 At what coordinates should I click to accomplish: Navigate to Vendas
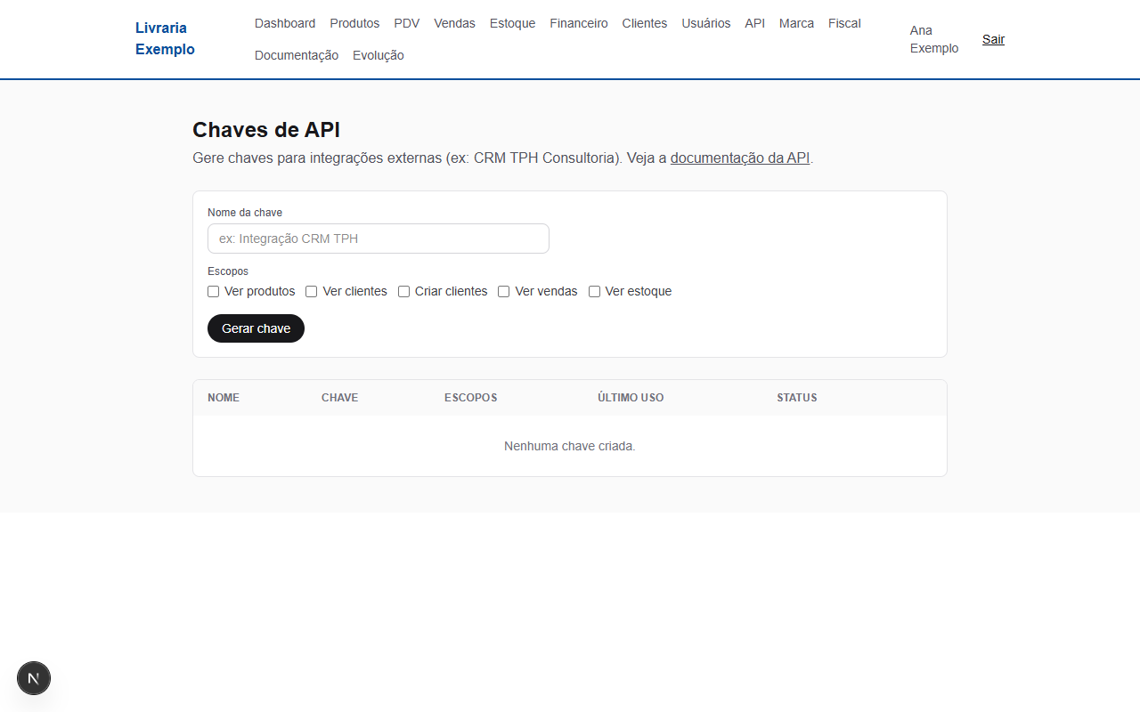pyautogui.click(x=454, y=23)
